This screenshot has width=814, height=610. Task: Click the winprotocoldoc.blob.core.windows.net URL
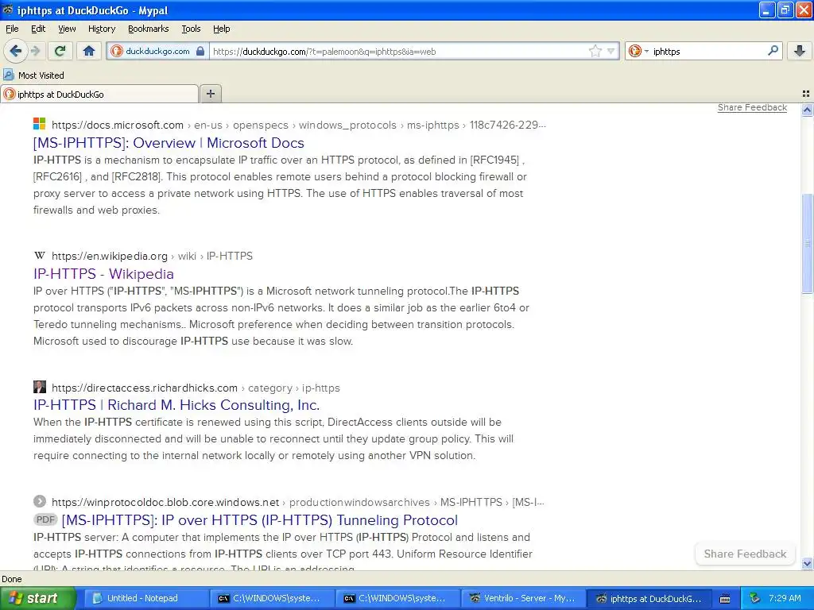click(x=165, y=502)
